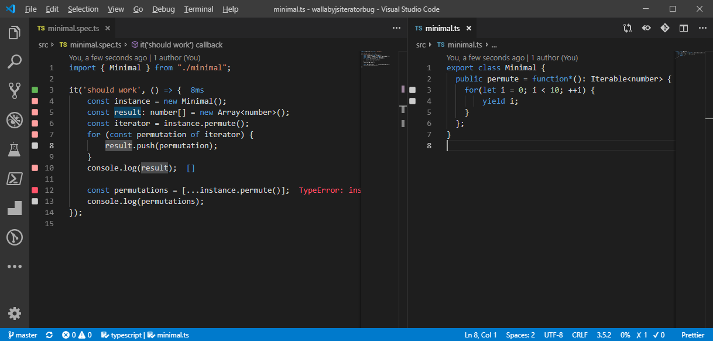Click the white coverage indicator beside 'yield i;'
The width and height of the screenshot is (713, 341).
[x=413, y=101]
